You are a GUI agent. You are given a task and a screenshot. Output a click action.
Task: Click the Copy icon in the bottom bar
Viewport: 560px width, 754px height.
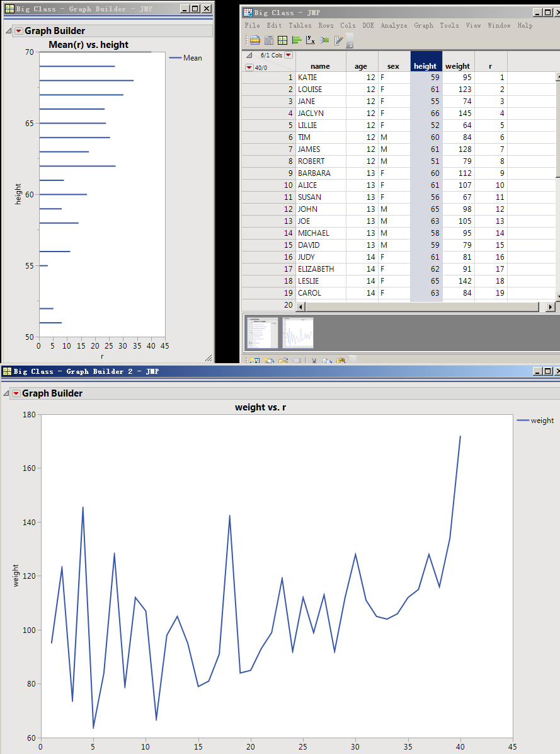328,360
